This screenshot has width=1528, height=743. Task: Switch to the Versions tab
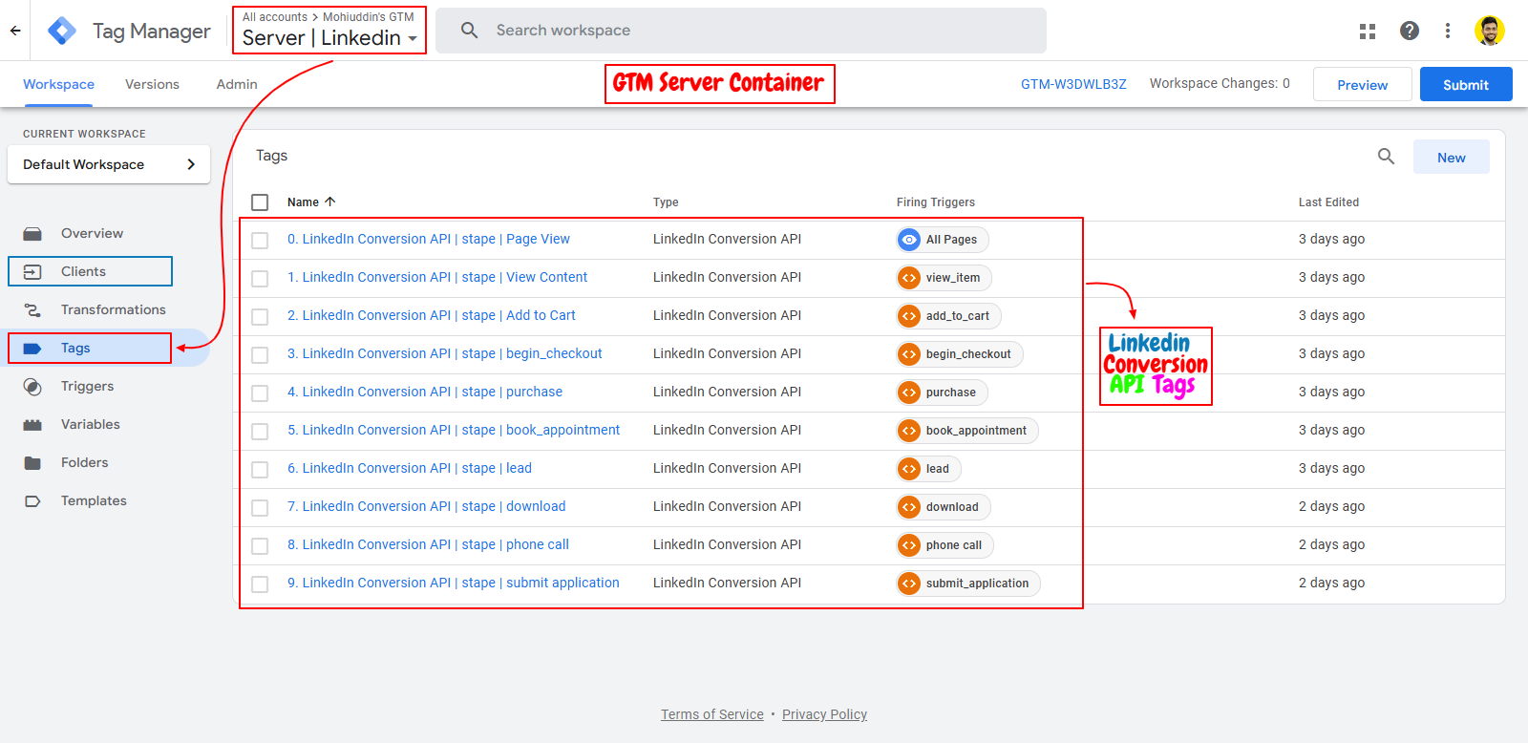coord(152,84)
